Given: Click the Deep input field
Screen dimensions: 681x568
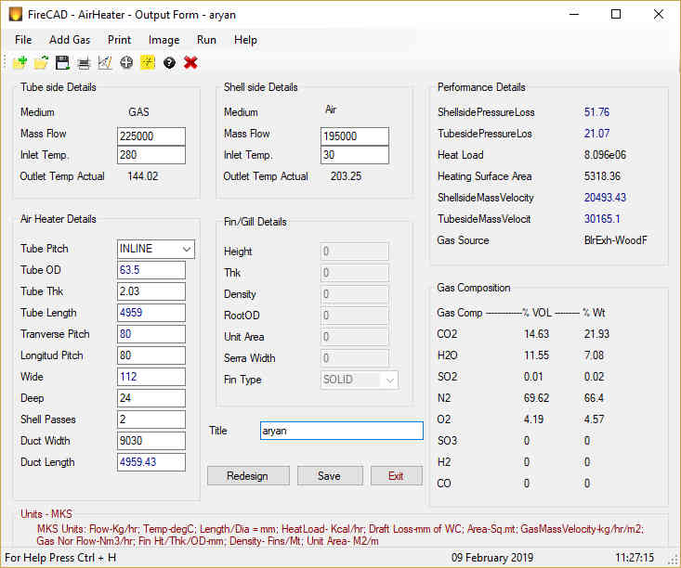Looking at the screenshot, I should click(151, 398).
